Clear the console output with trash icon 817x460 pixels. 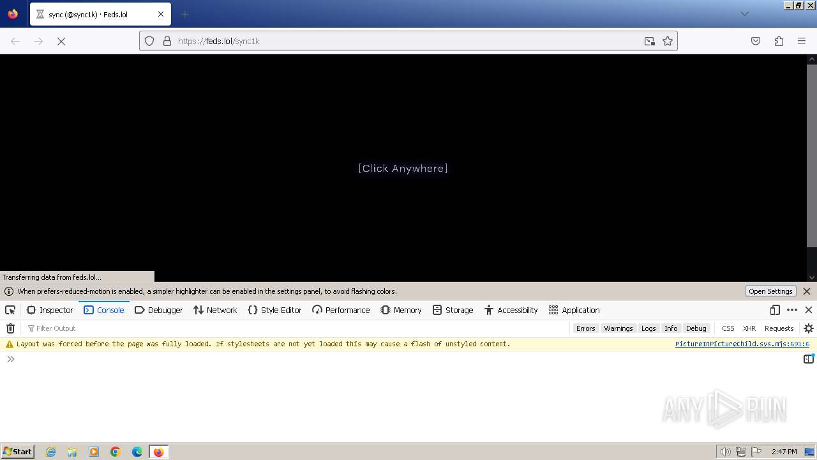pos(10,328)
